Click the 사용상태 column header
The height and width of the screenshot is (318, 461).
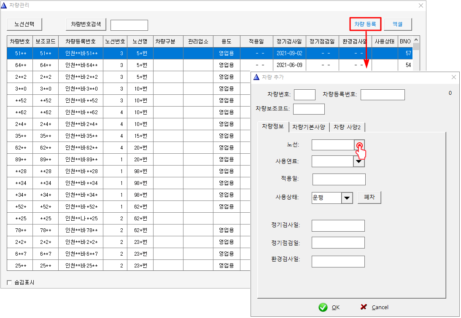pos(385,41)
